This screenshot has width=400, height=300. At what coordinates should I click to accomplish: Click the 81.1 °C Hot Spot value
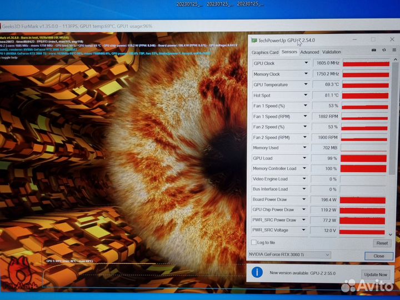(x=331, y=95)
